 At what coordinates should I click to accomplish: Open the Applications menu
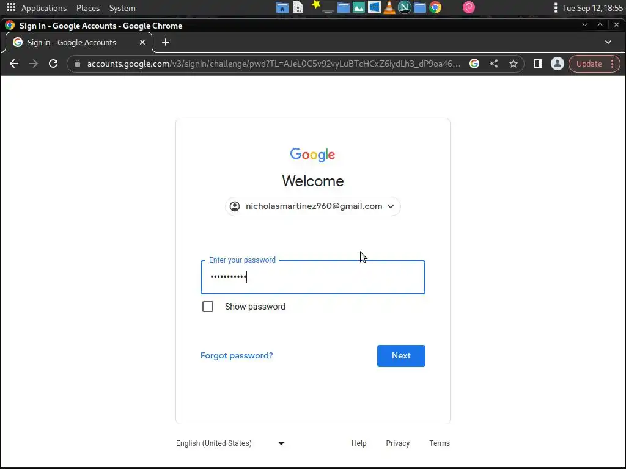pyautogui.click(x=44, y=8)
